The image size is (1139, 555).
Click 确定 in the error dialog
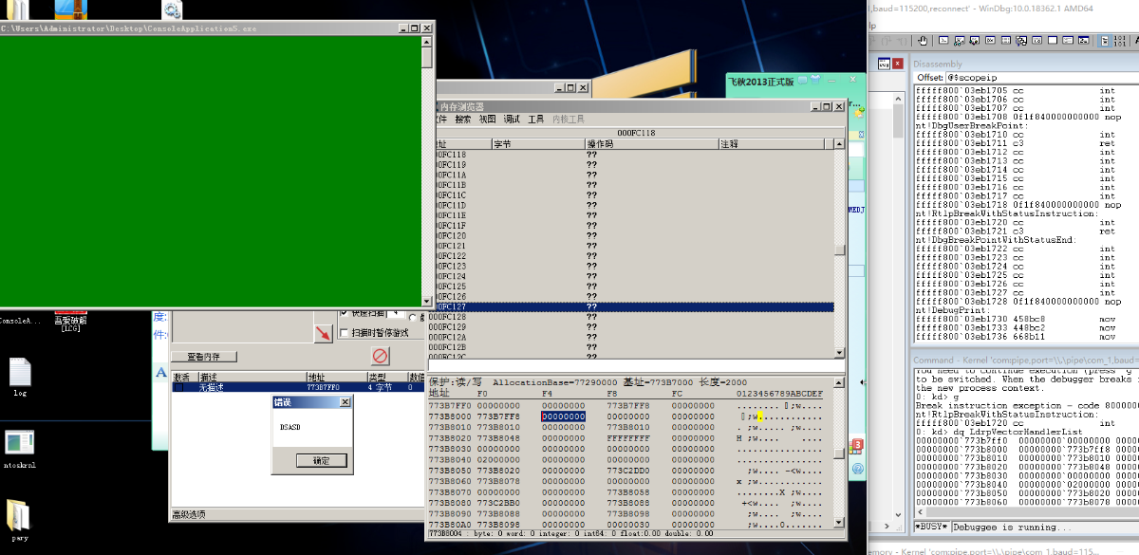pyautogui.click(x=321, y=460)
